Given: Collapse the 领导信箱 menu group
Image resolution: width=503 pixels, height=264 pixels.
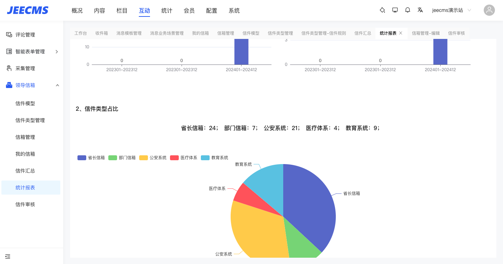Looking at the screenshot, I should [x=57, y=85].
